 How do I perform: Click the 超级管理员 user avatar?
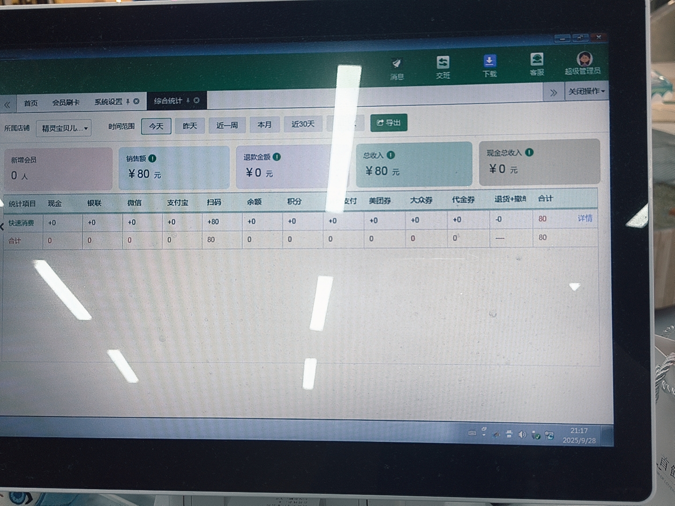(x=584, y=60)
